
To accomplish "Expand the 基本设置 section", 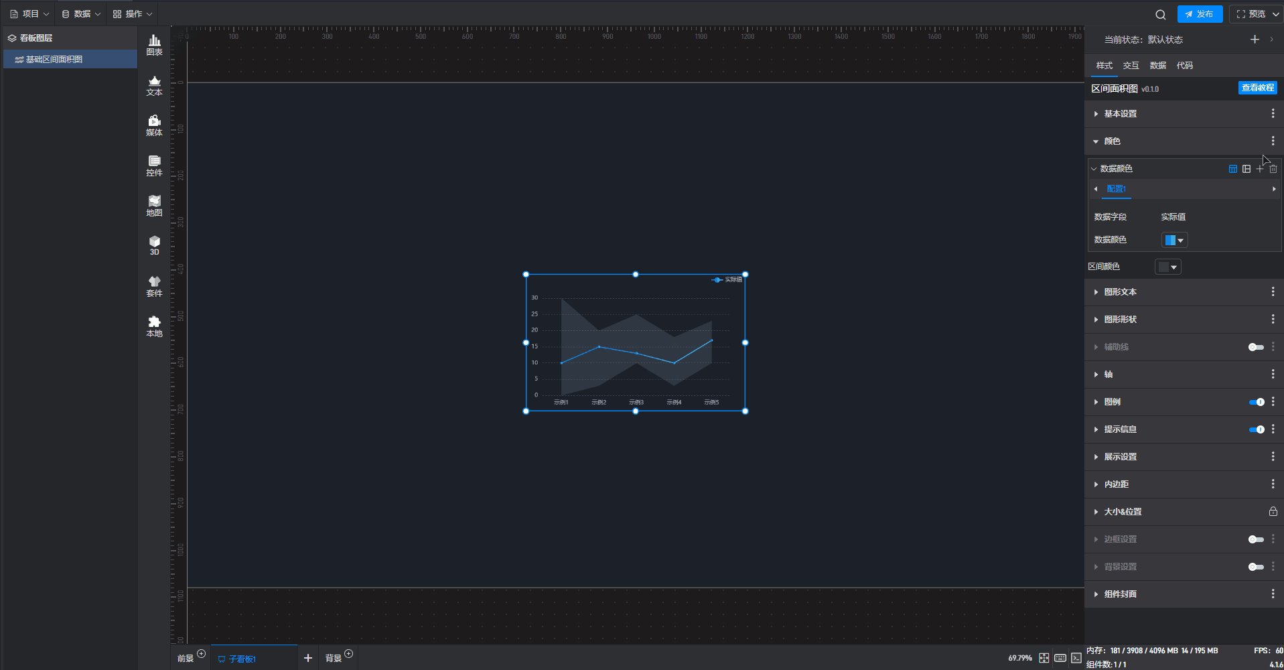I will click(x=1121, y=114).
